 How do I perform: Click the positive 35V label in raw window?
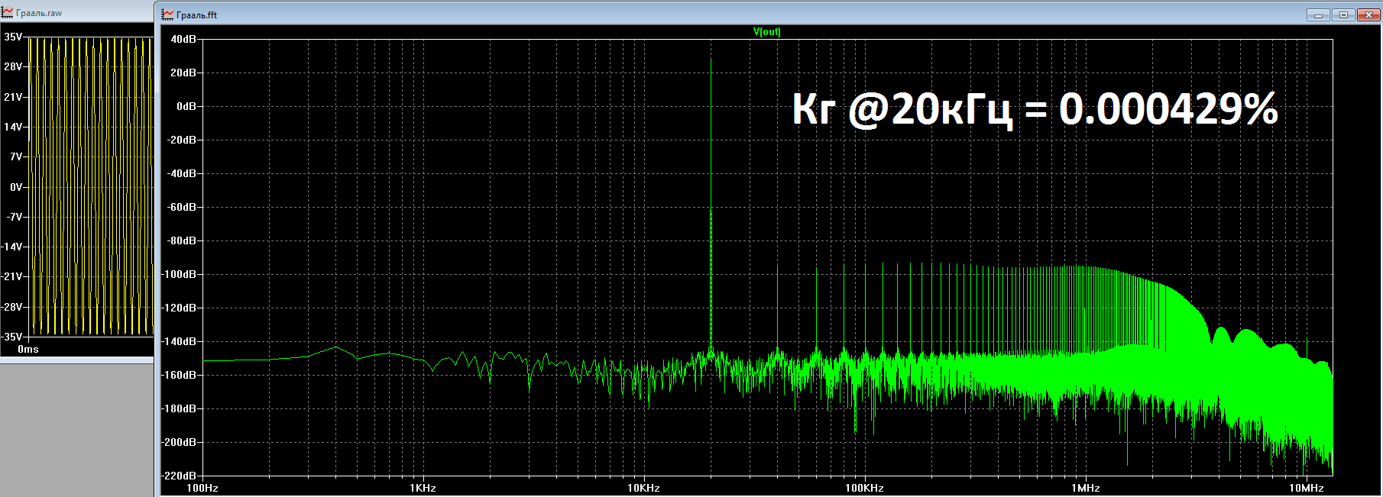point(13,37)
